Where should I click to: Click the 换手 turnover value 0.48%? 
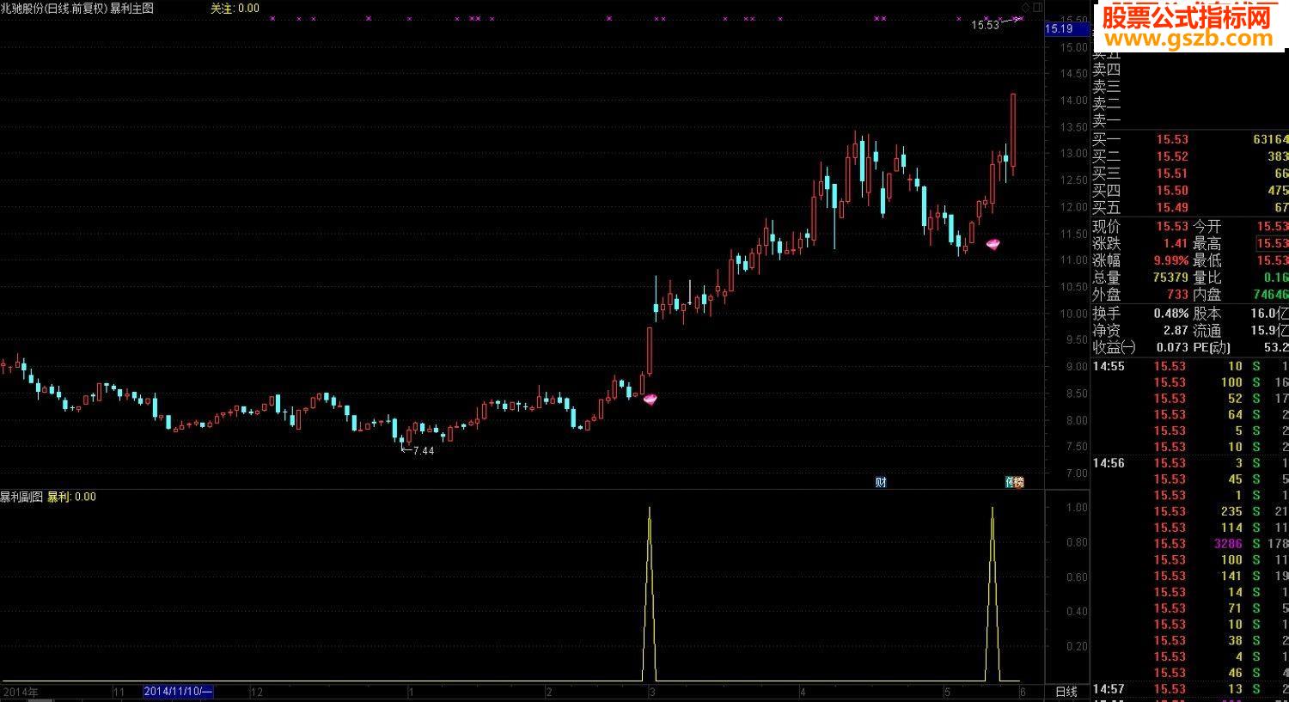(1171, 314)
